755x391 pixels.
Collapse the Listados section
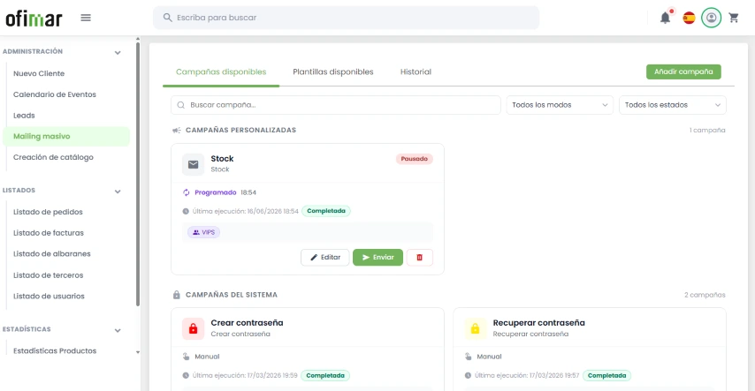(x=118, y=192)
